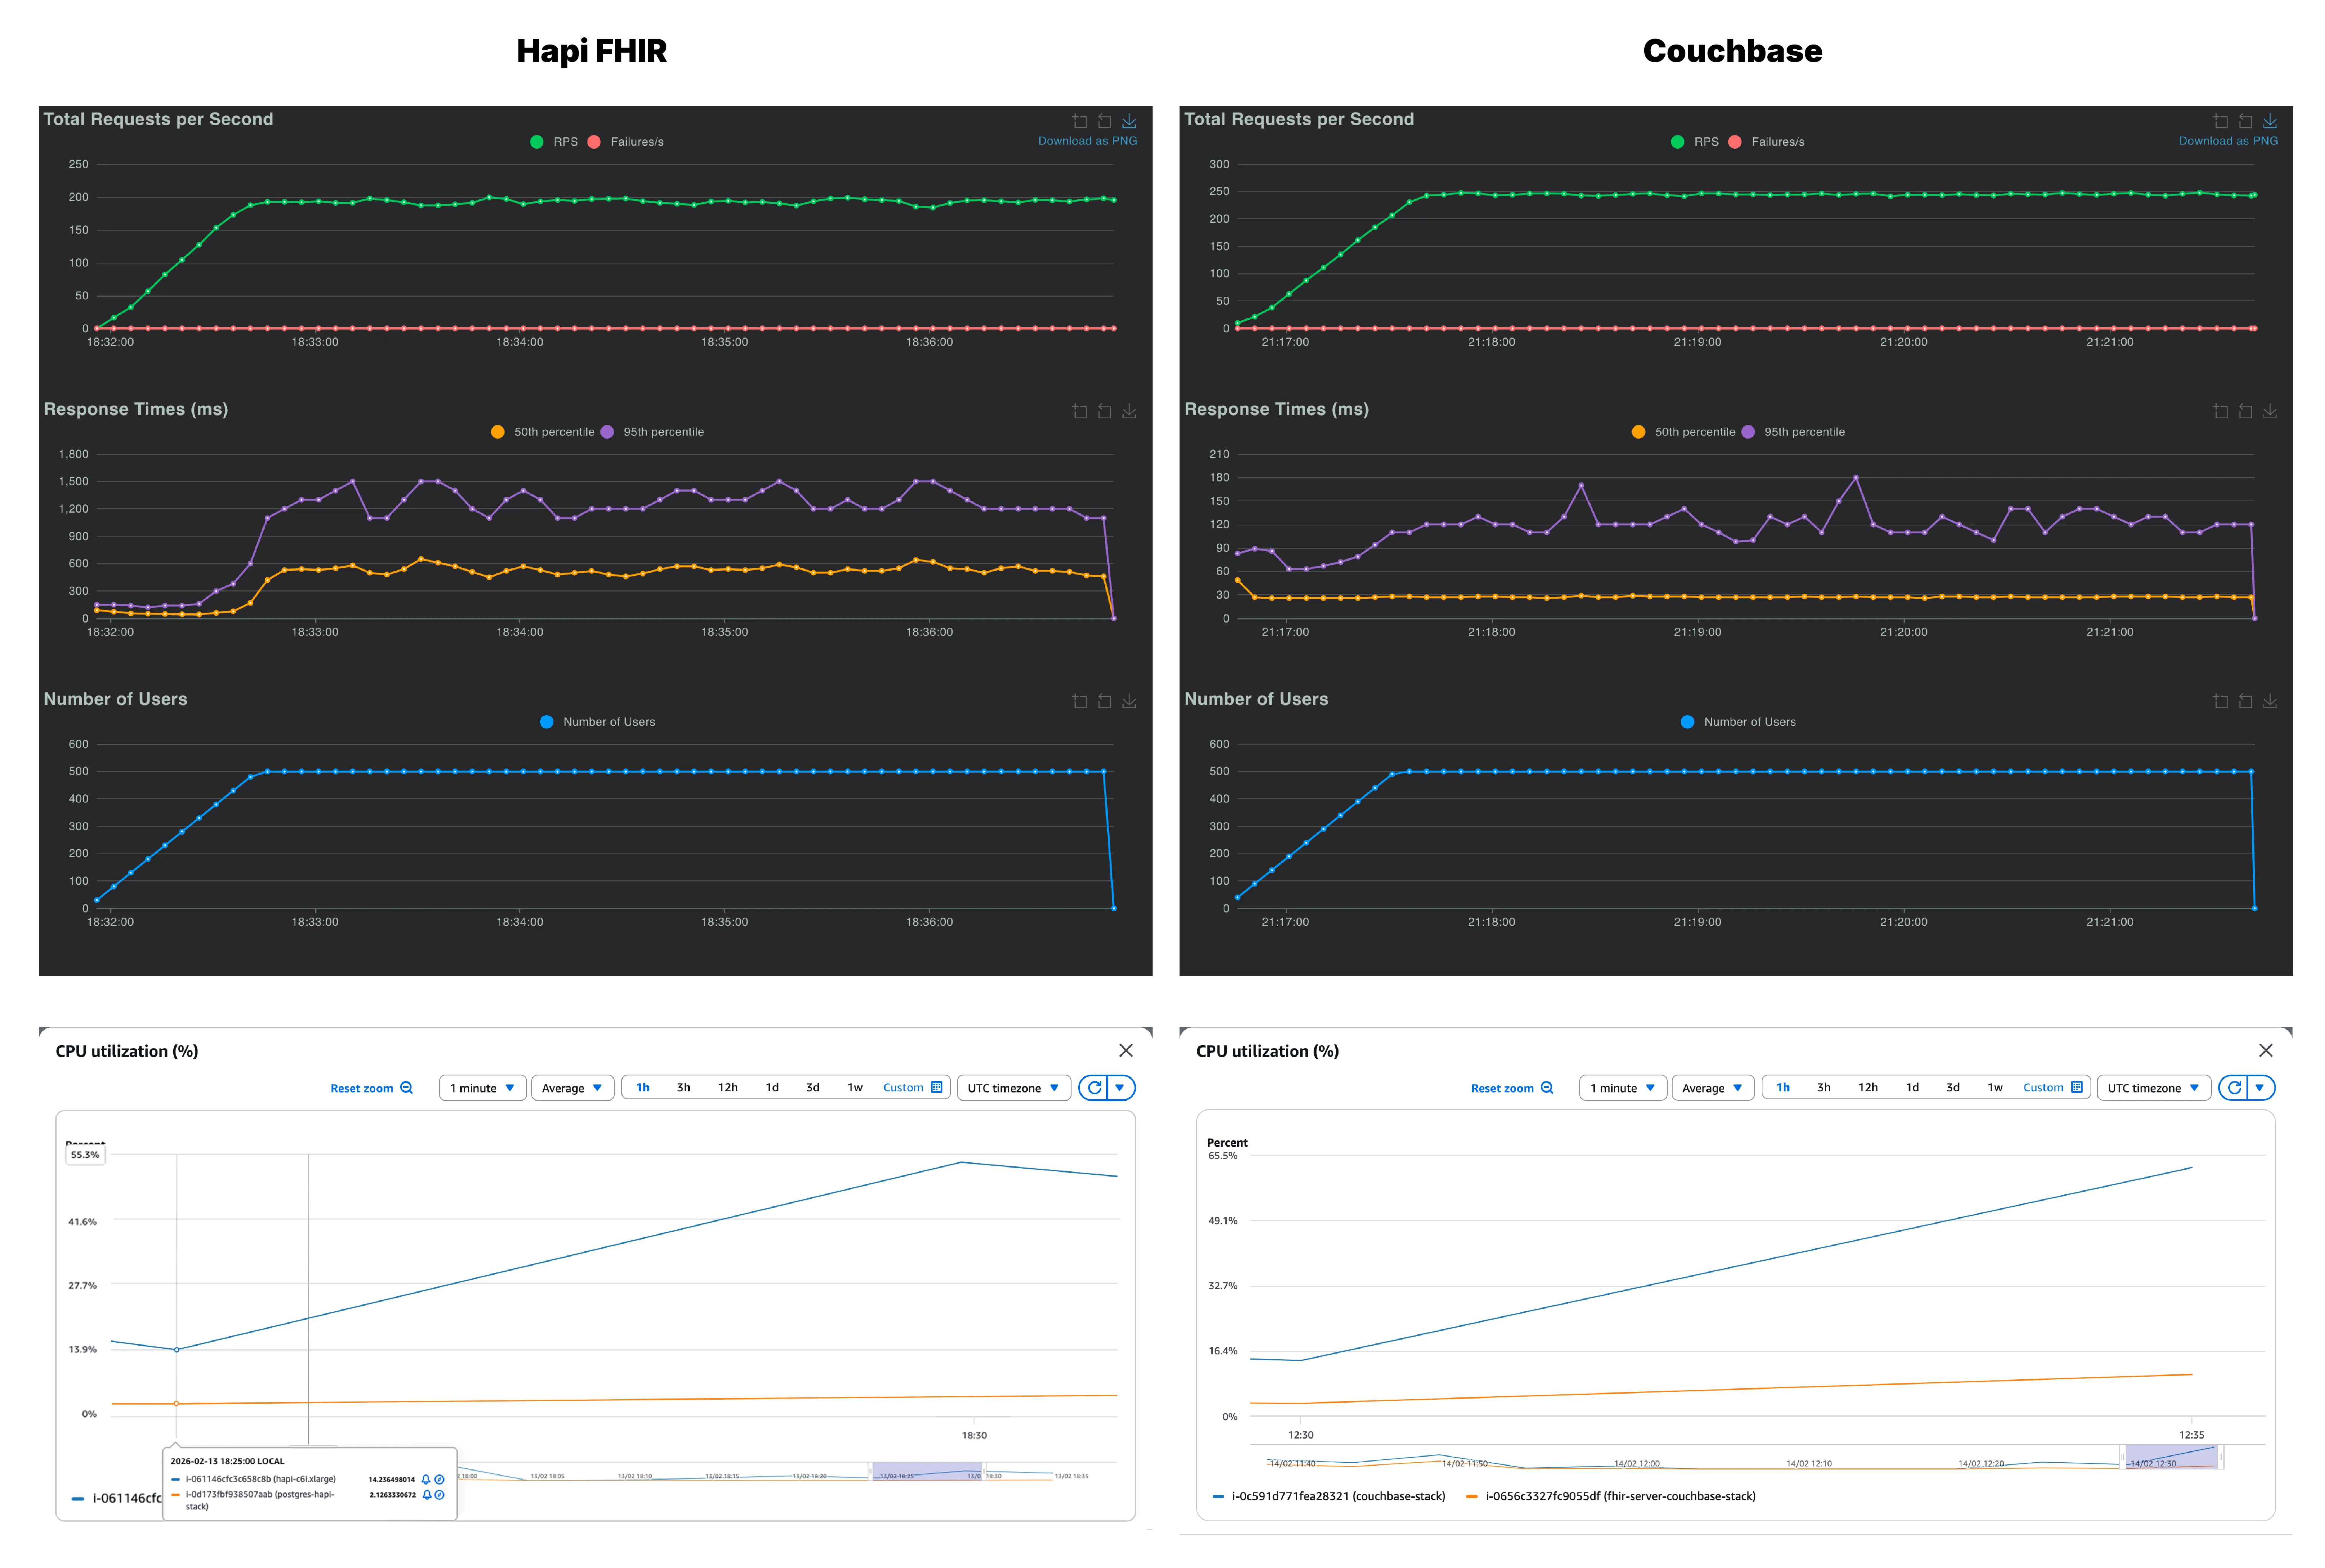Viewport: 2325px width, 1568px height.
Task: Open the 1 minute period dropdown in Hapi panel
Action: pos(482,1088)
